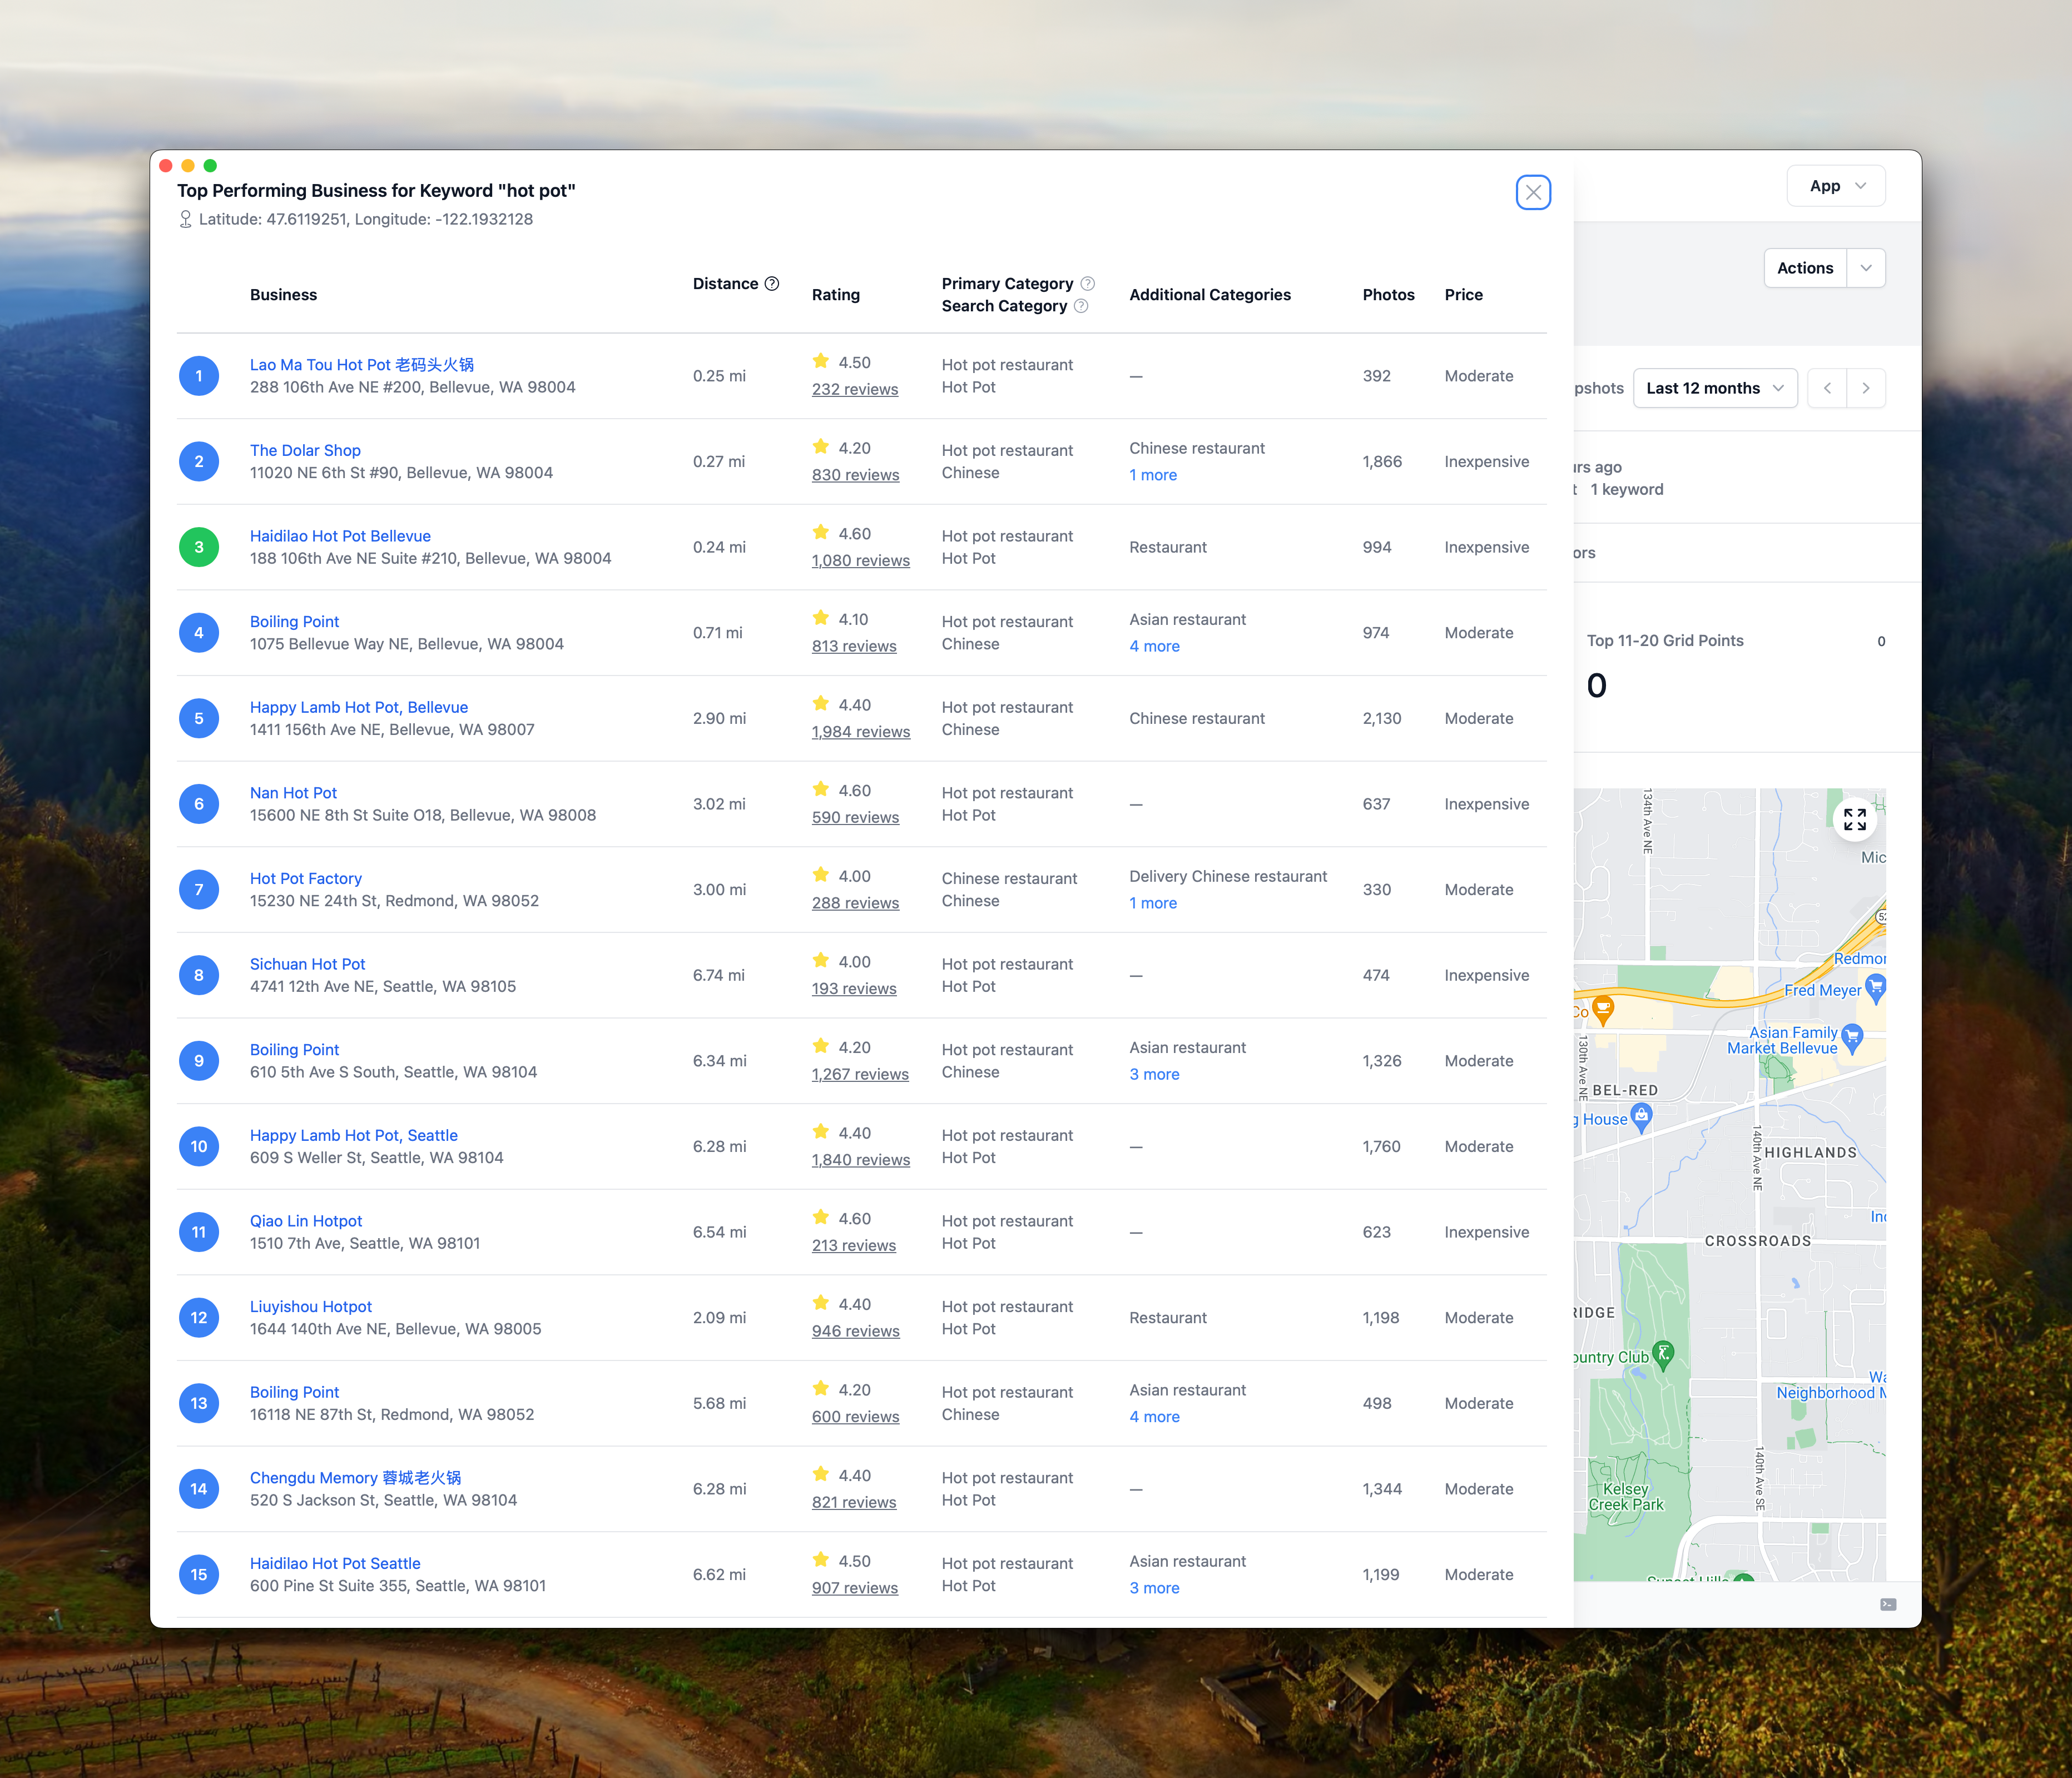The width and height of the screenshot is (2072, 1778).
Task: Open Qiao Lin Hotpot listing
Action: pos(306,1221)
